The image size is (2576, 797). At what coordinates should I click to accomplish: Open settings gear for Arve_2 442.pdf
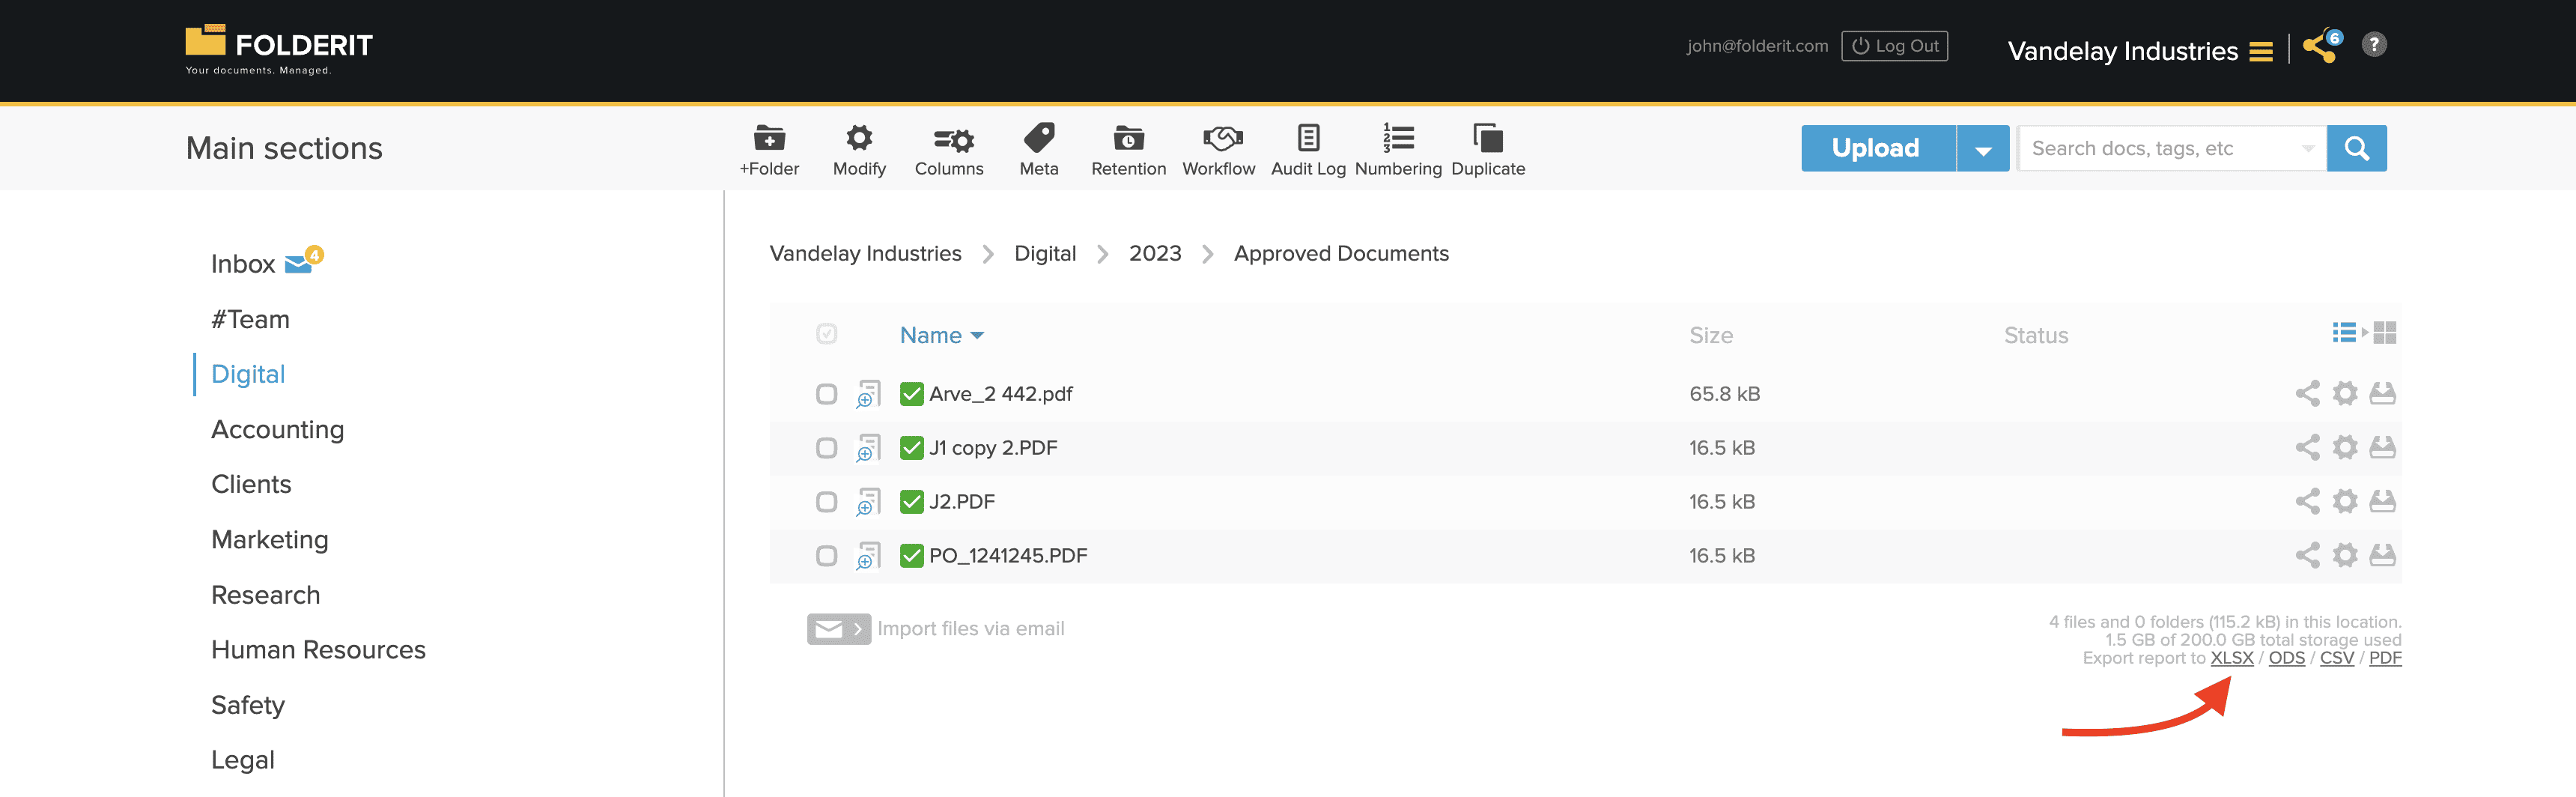pos(2345,394)
